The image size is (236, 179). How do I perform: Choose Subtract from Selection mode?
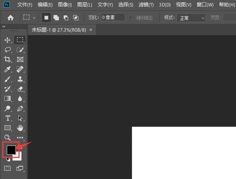tap(66, 18)
